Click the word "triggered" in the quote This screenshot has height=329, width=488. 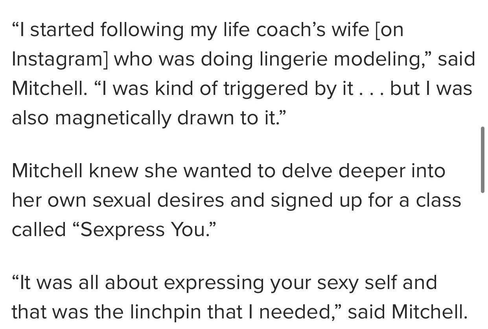click(266, 89)
